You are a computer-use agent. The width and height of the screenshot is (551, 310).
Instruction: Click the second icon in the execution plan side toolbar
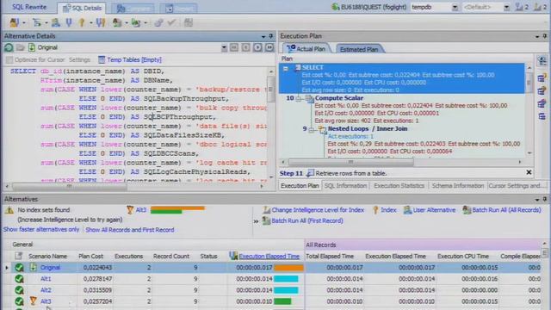[x=542, y=77]
